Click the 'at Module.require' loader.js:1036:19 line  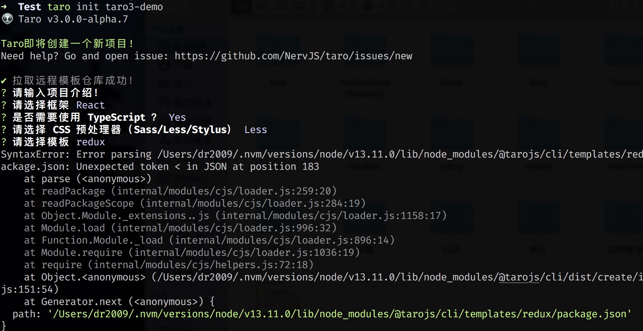pyautogui.click(x=192, y=253)
